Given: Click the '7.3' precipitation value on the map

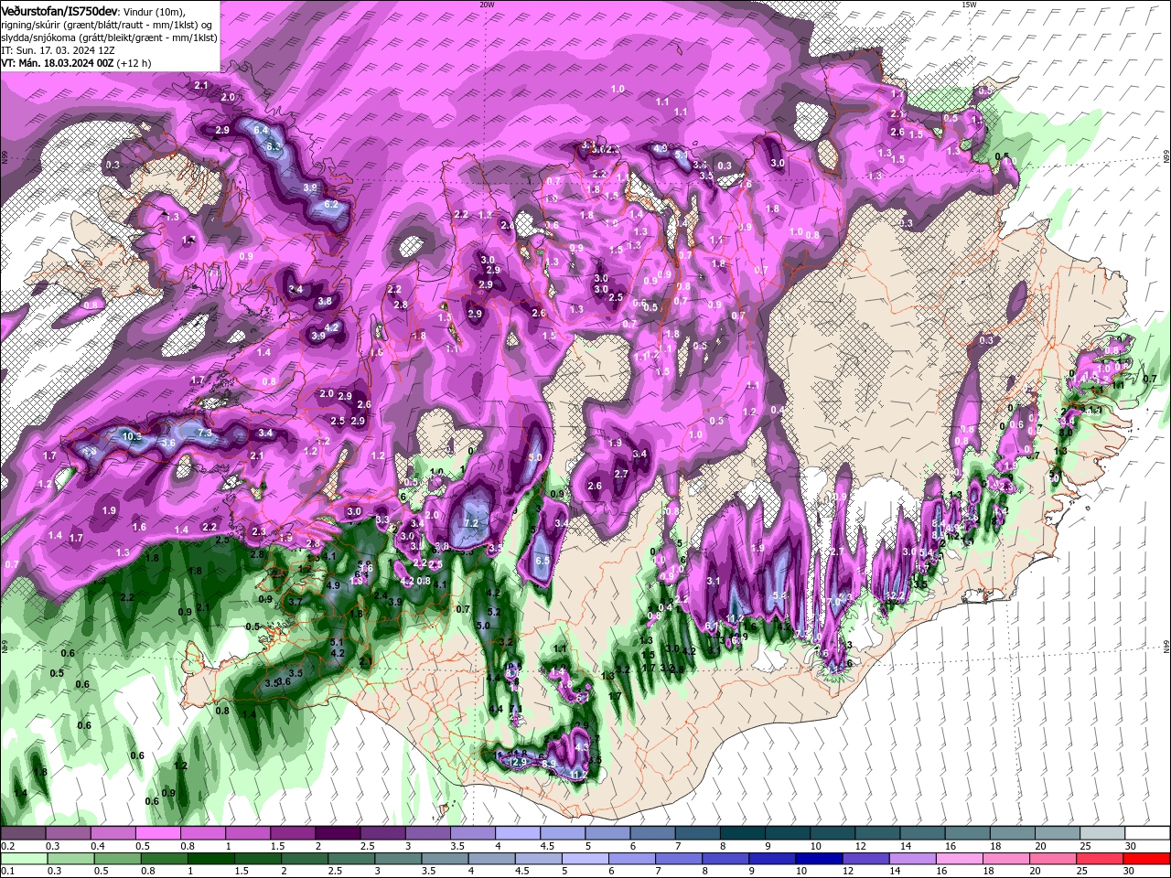Looking at the screenshot, I should [x=205, y=433].
